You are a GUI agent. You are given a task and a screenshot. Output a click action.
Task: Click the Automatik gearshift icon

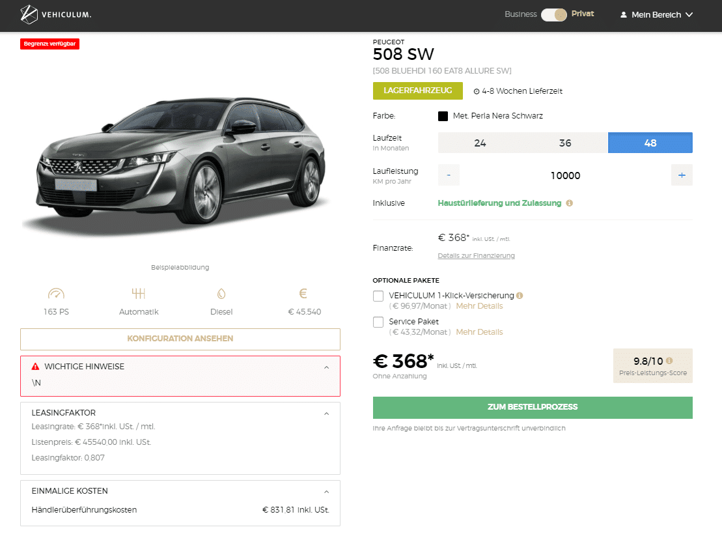(139, 293)
